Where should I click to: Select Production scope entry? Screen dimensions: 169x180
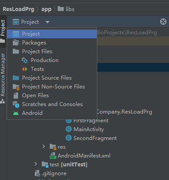pos(52,60)
